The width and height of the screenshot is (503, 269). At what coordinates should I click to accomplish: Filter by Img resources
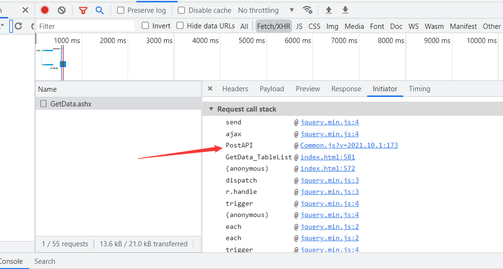point(332,26)
